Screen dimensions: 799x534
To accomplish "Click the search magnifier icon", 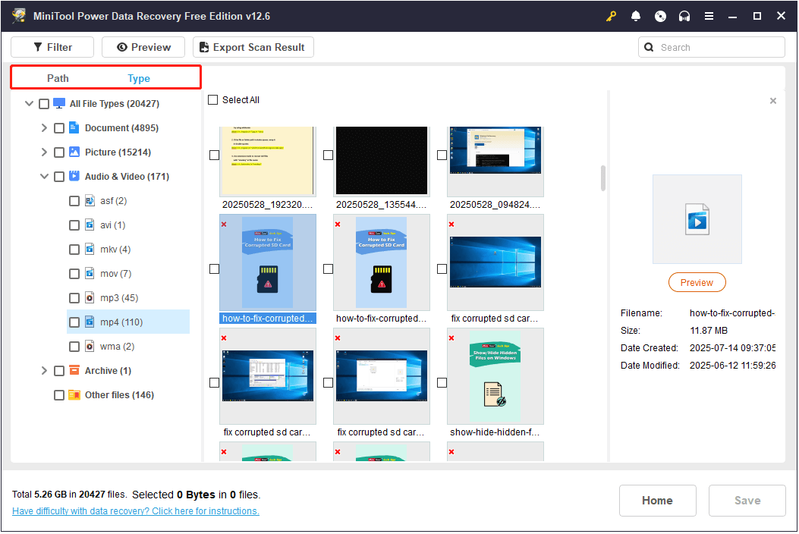I will [x=649, y=46].
